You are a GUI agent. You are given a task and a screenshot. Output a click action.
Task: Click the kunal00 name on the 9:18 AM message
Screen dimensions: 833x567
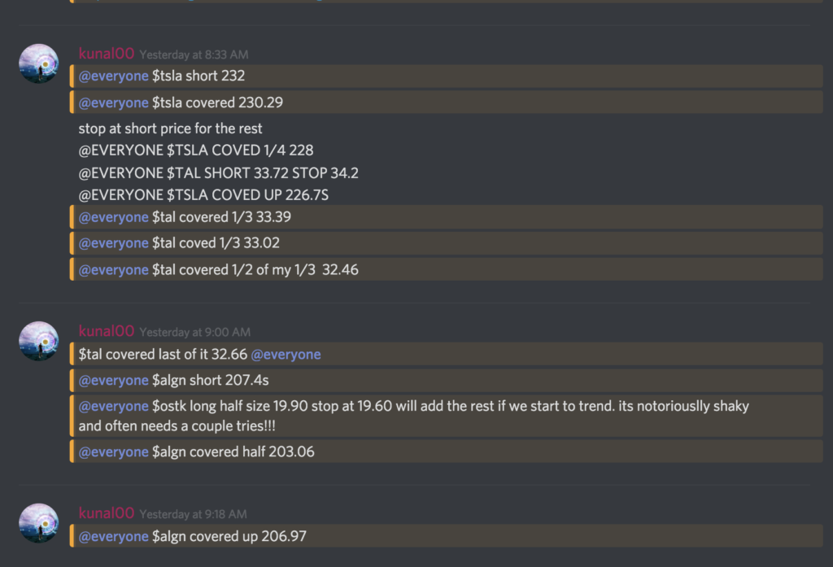pos(106,513)
